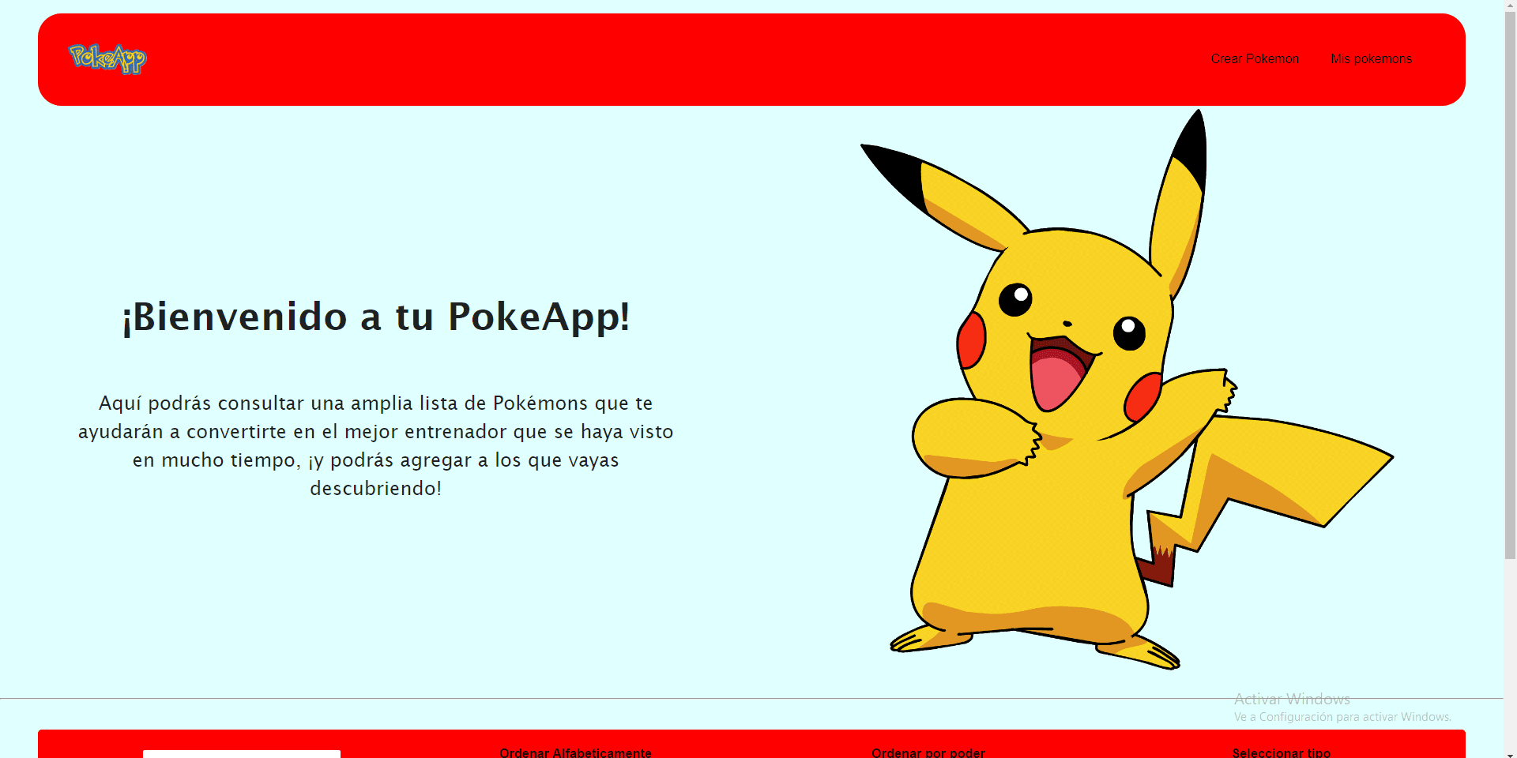Click the Seleccionar tipo label

pyautogui.click(x=1282, y=752)
